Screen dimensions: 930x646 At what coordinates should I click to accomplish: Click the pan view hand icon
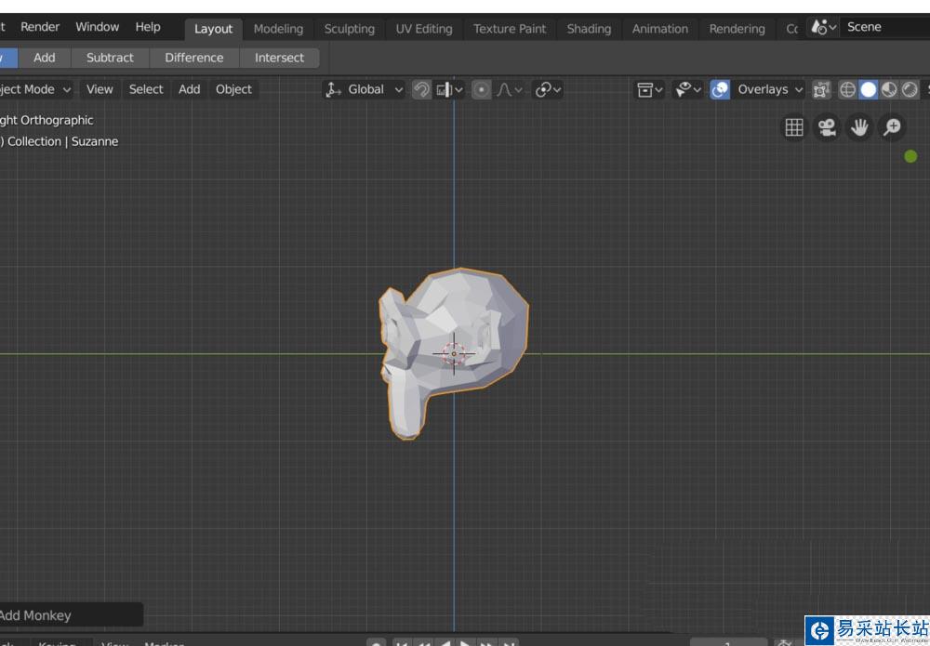pos(859,127)
